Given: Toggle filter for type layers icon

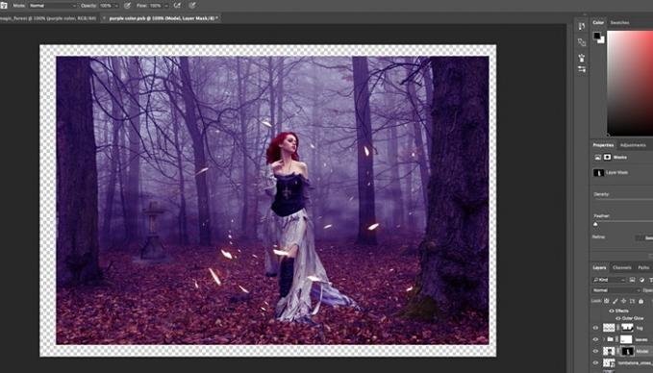Looking at the screenshot, I should [650, 280].
